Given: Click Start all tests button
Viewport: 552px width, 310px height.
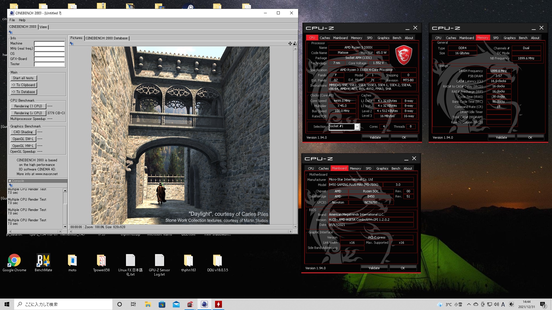Looking at the screenshot, I should point(23,78).
